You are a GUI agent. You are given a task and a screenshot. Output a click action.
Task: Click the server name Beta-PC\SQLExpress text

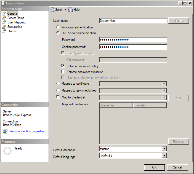17,115
